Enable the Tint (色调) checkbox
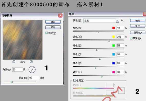Image resolution: width=146 pixels, height=101 pixels. pos(74,80)
